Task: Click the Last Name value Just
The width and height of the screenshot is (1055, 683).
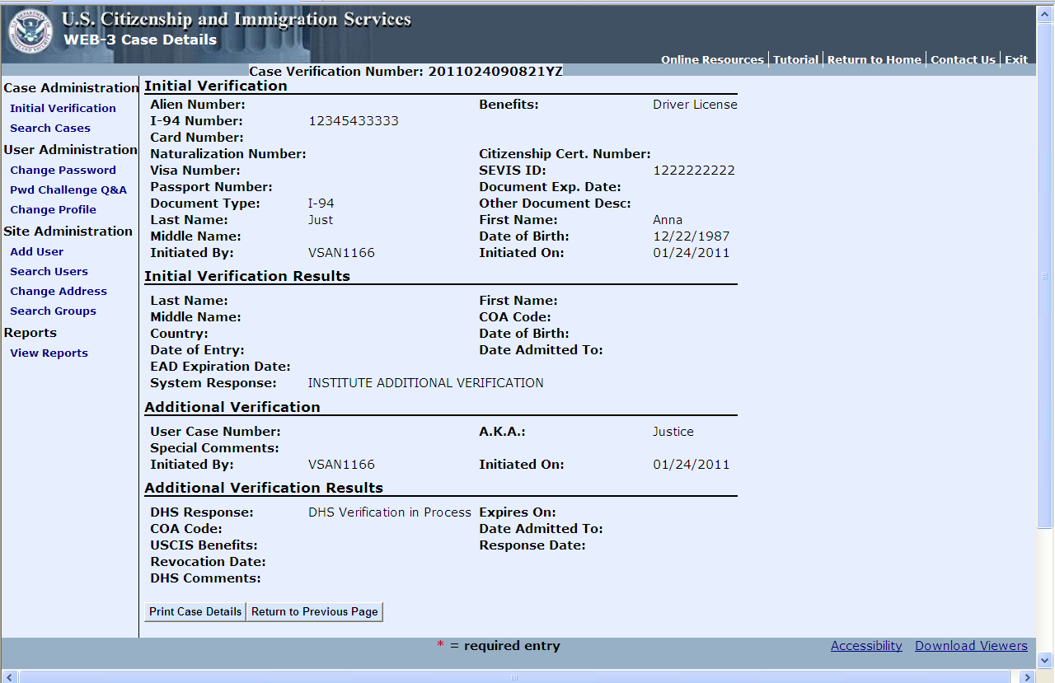Action: [x=321, y=220]
